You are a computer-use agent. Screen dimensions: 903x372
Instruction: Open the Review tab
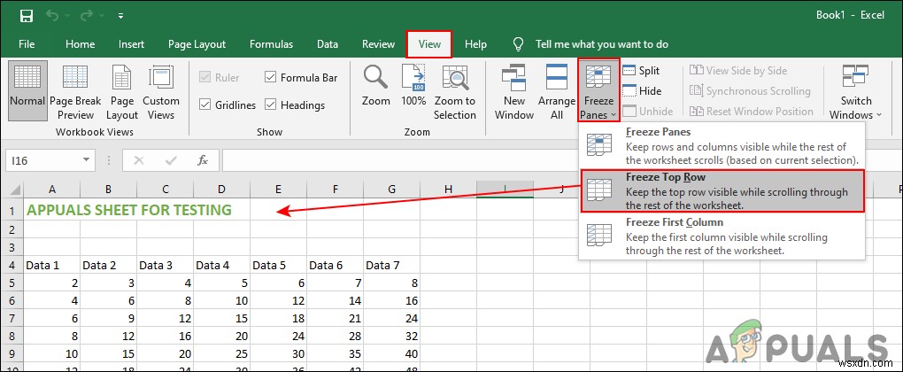pos(378,44)
